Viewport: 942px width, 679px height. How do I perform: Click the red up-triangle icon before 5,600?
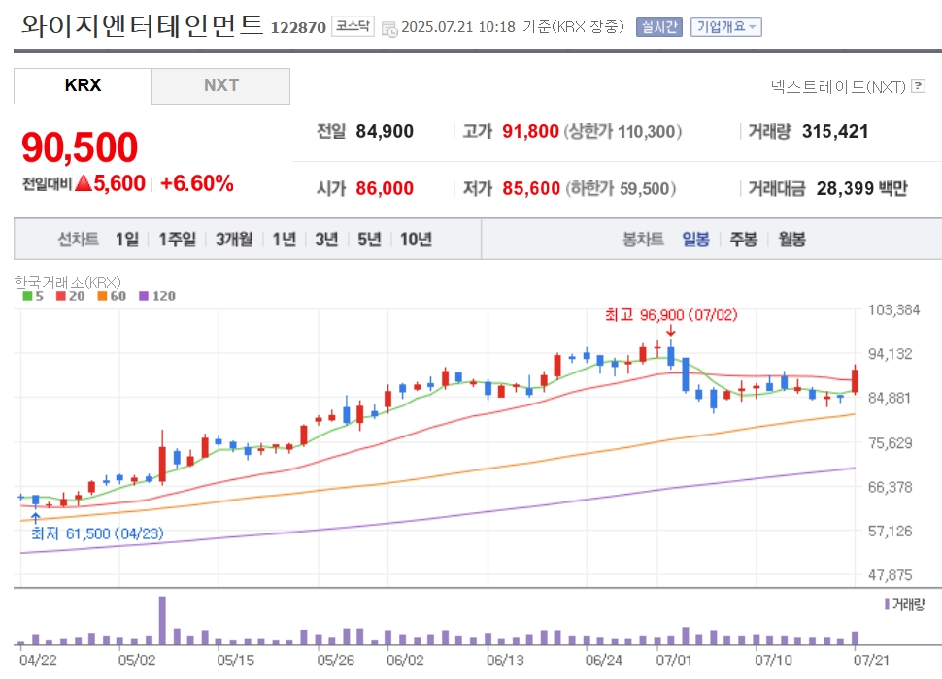click(84, 183)
